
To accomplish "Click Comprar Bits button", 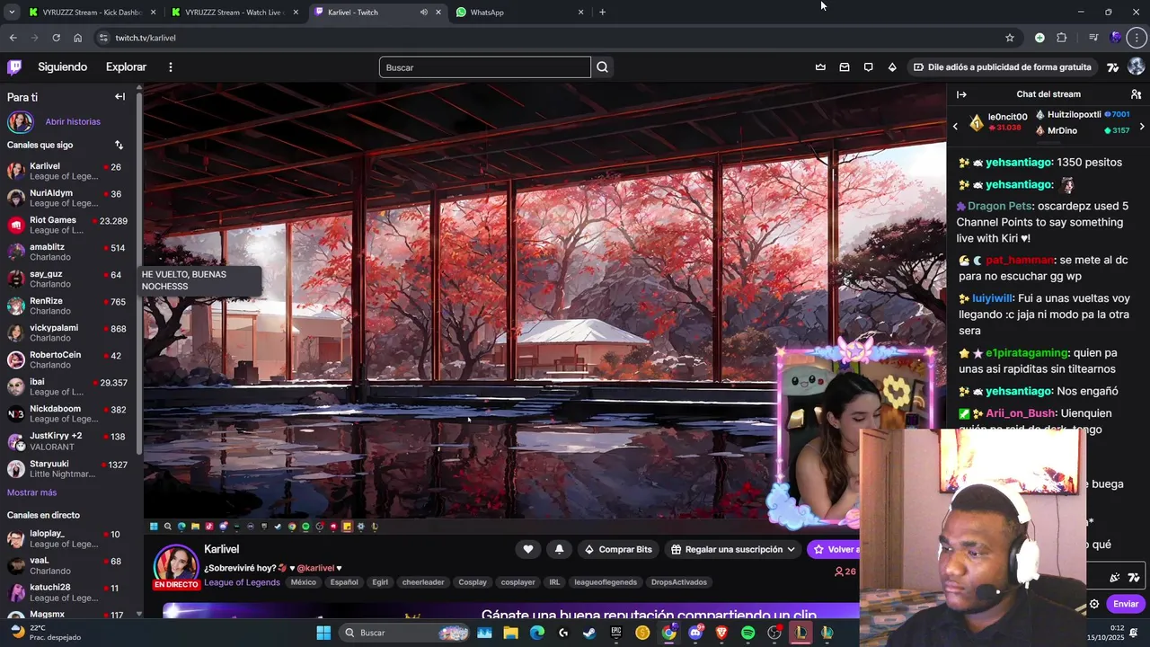I will pos(618,549).
